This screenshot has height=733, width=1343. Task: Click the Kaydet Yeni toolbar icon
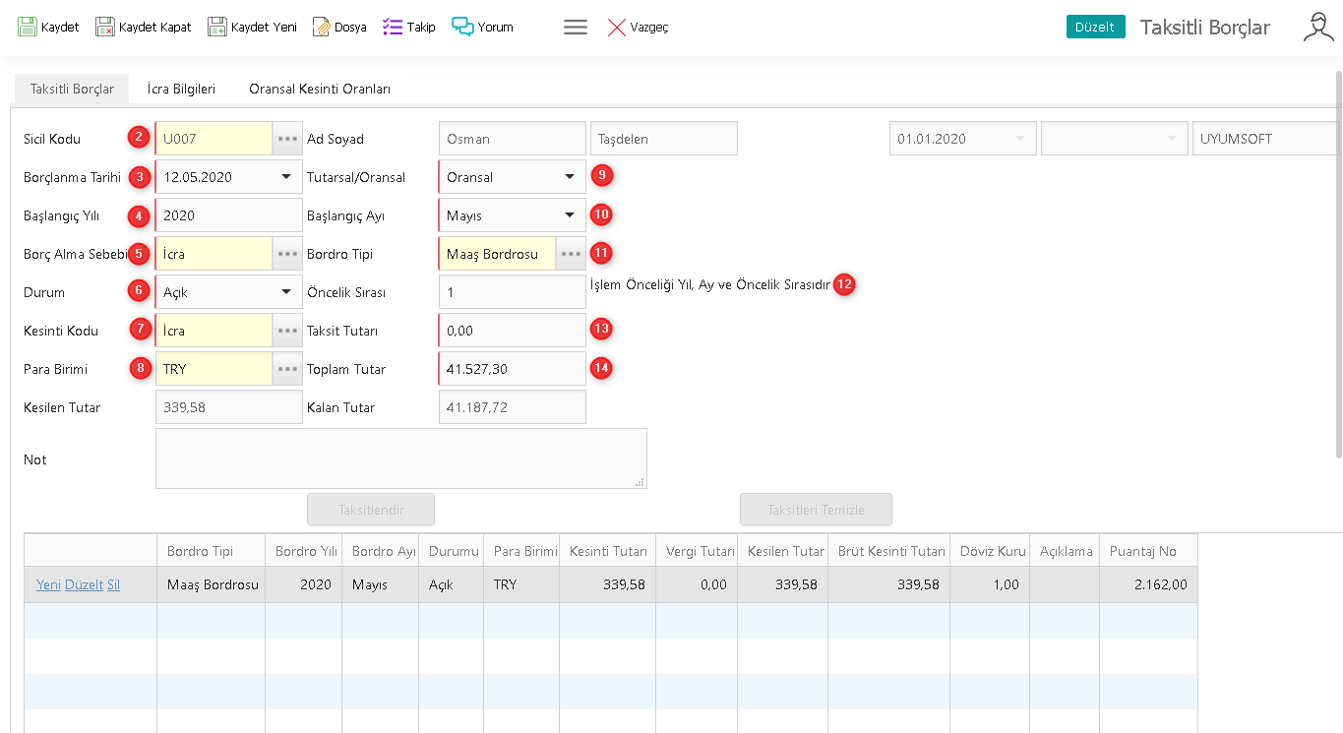pyautogui.click(x=217, y=27)
